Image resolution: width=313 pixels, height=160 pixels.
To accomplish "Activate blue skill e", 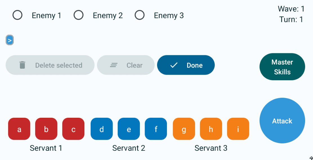I will coord(129,129).
